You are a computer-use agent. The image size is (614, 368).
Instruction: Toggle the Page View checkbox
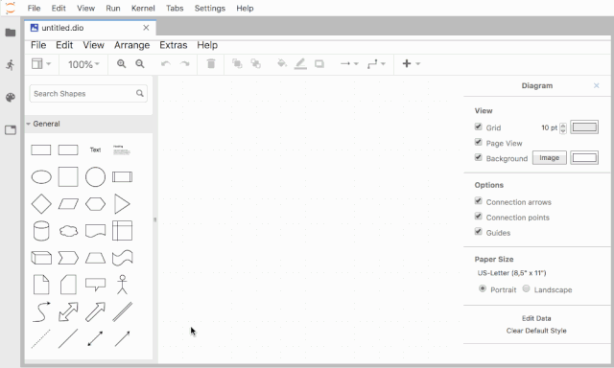tap(478, 142)
